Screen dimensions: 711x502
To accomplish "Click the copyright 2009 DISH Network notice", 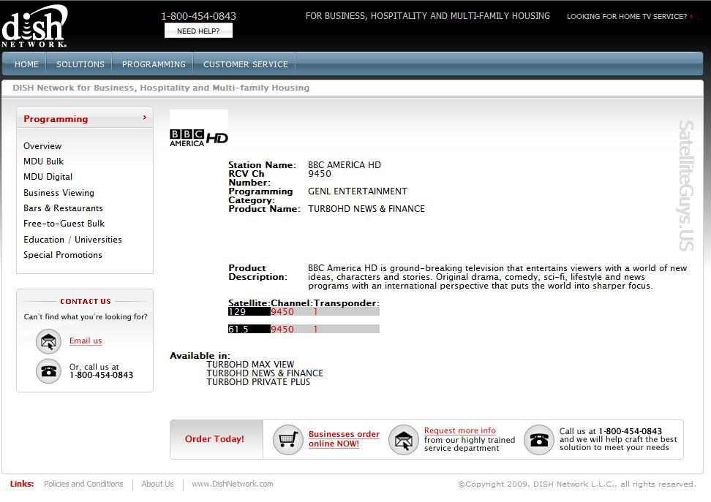I will [x=577, y=484].
